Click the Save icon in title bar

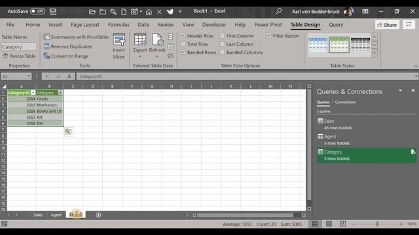point(53,12)
